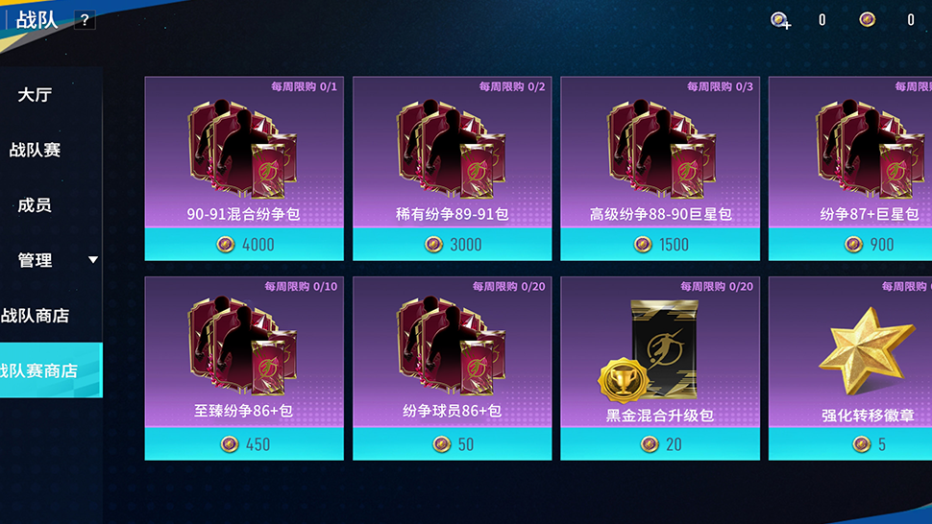The width and height of the screenshot is (932, 524).
Task: Click the add-currency coin icon with plus
Action: (780, 20)
